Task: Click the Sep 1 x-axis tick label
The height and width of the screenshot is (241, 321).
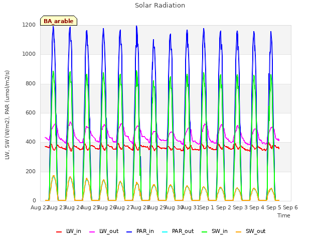Action: (207, 207)
